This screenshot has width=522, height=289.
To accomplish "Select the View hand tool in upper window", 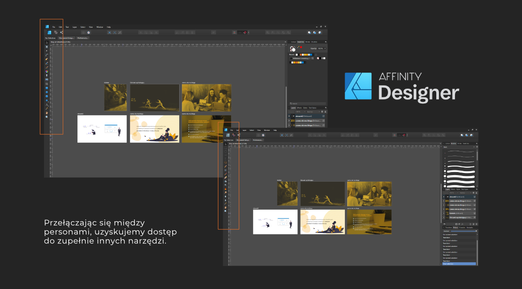I will pyautogui.click(x=47, y=113).
